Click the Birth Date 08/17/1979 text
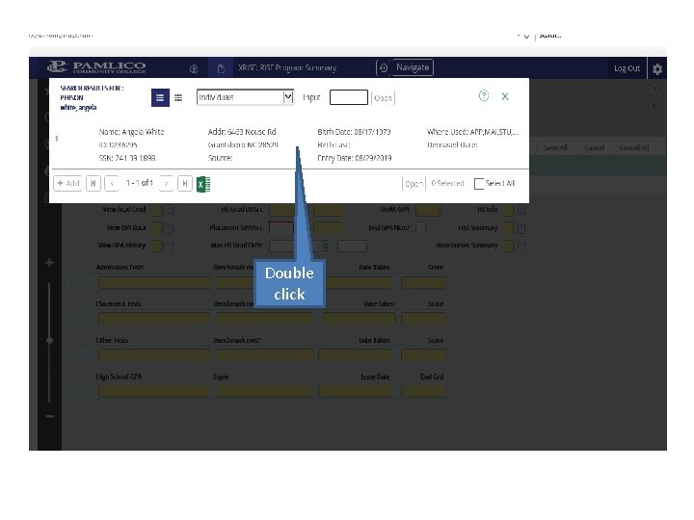Image resolution: width=694 pixels, height=520 pixels. point(354,132)
